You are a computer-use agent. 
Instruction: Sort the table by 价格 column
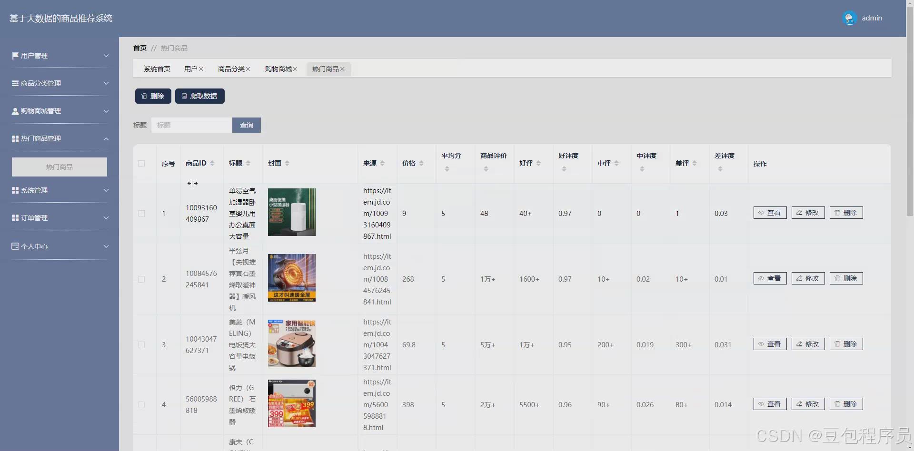click(421, 163)
